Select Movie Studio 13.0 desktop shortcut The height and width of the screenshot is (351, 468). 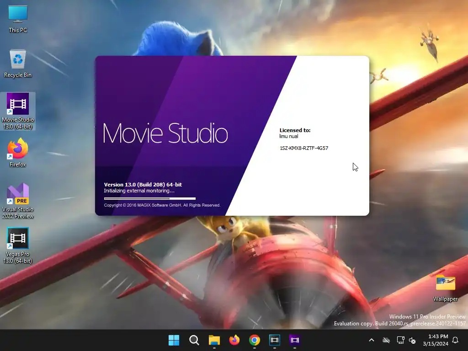[18, 111]
